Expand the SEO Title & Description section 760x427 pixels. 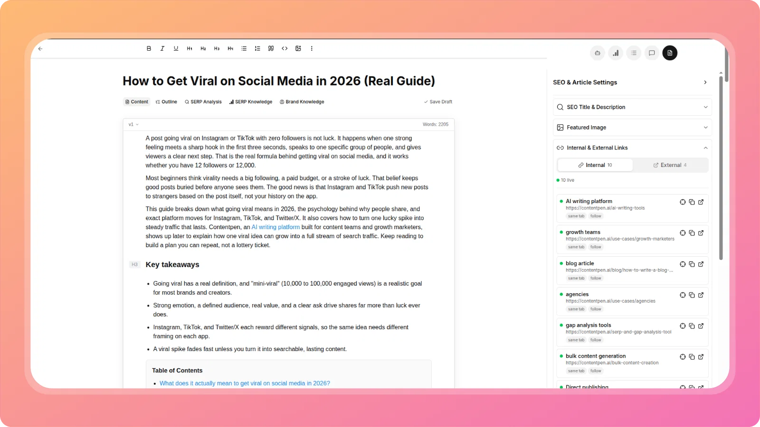point(632,107)
